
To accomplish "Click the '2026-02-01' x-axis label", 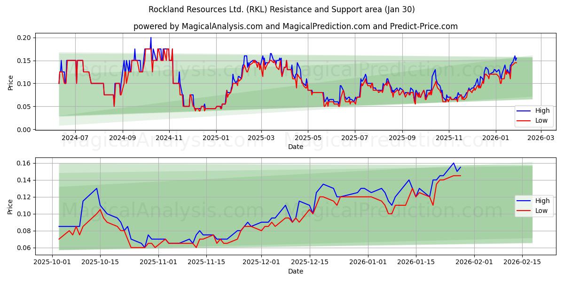I will coord(474,263).
